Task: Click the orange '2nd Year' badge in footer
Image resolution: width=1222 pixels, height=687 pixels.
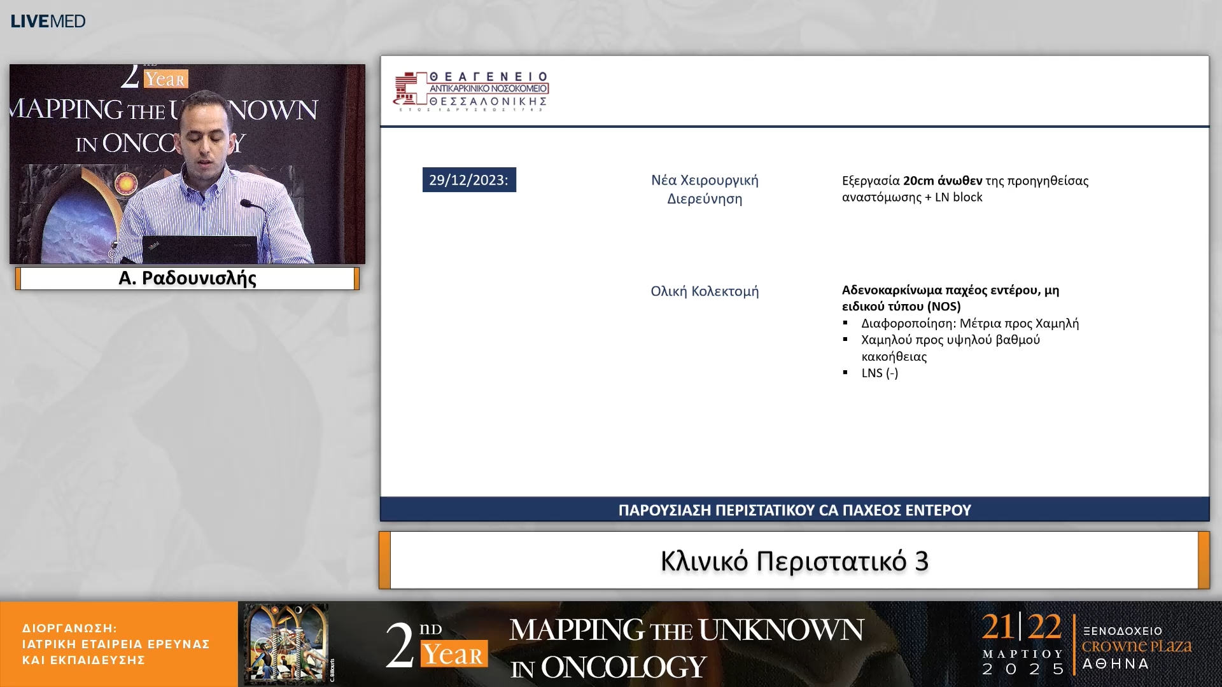Action: (x=454, y=653)
